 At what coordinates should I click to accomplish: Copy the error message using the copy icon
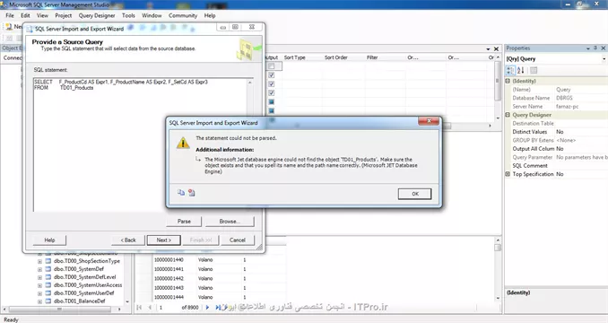tap(181, 192)
